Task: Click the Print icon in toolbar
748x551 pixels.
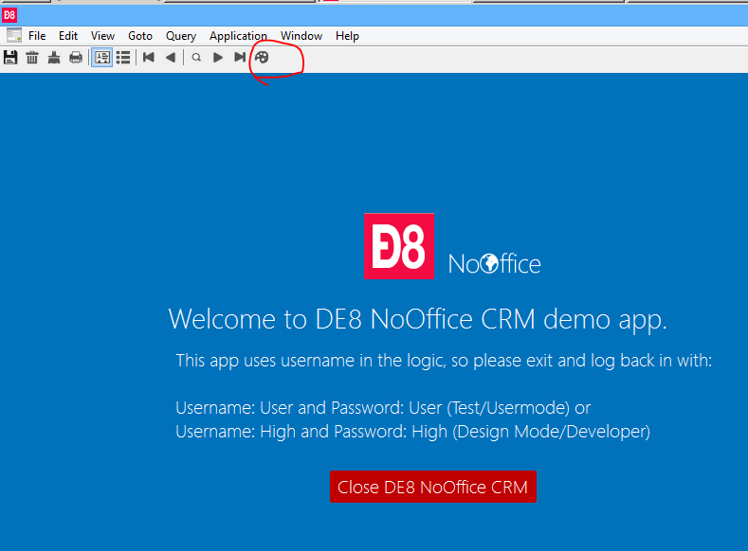Action: [x=76, y=58]
